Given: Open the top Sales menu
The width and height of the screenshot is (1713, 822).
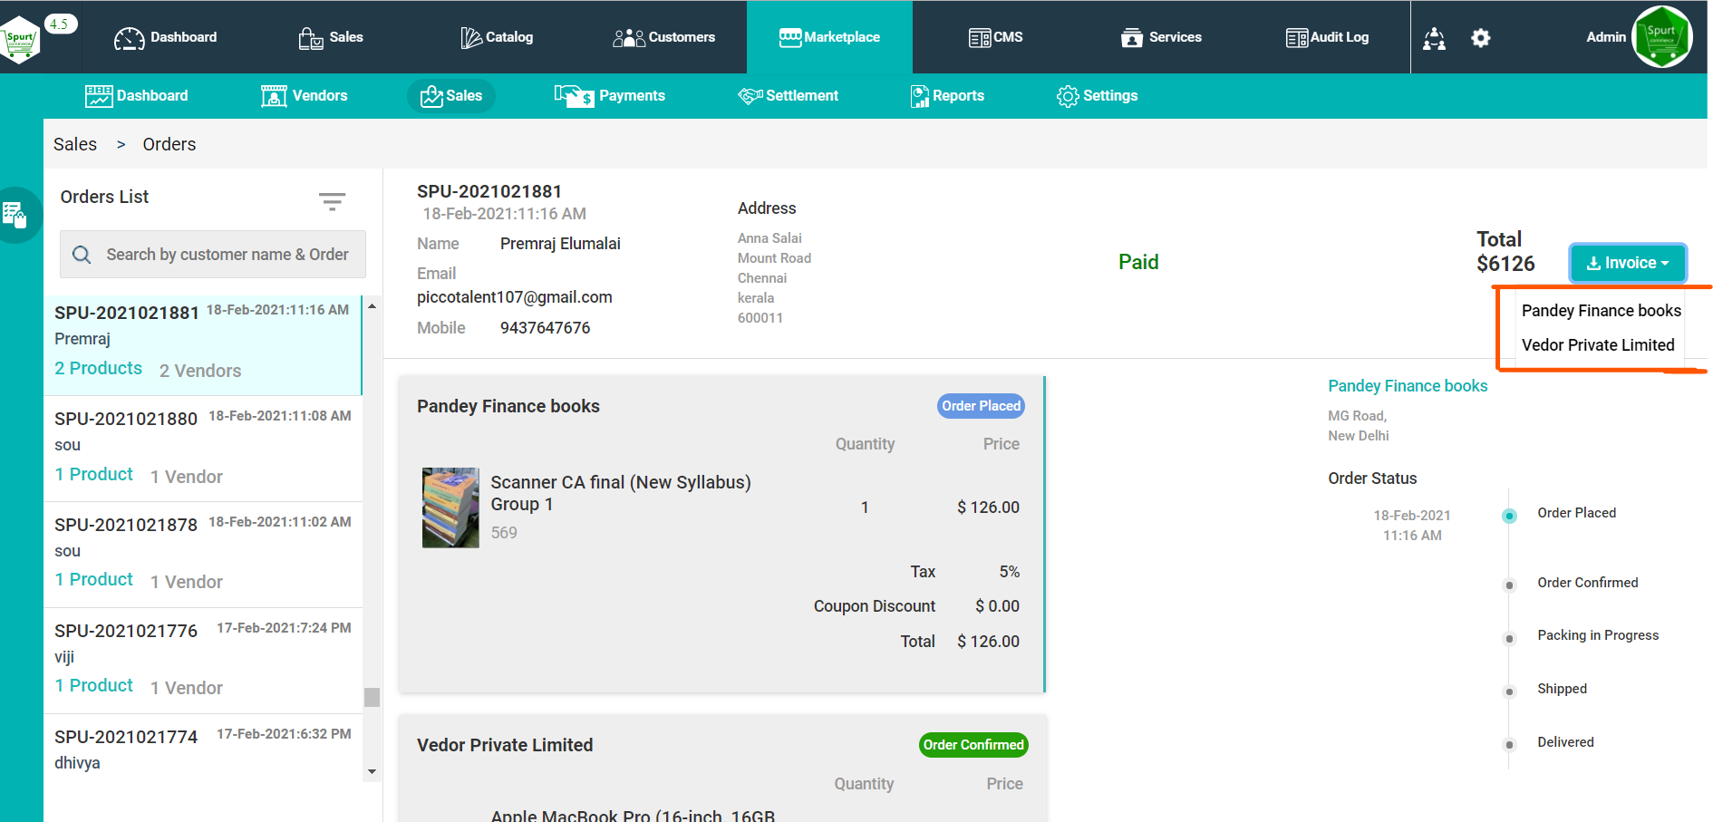Looking at the screenshot, I should pyautogui.click(x=331, y=37).
